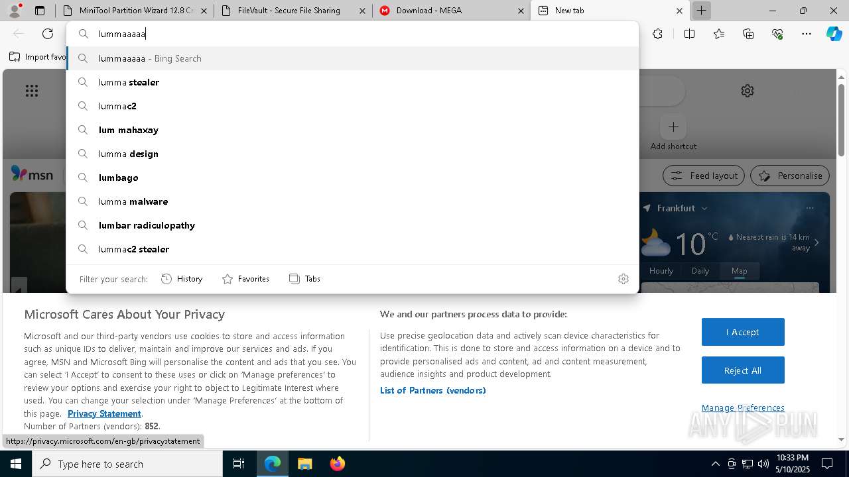The height and width of the screenshot is (477, 849).
Task: Click the Add shortcut plus tile
Action: point(673,127)
